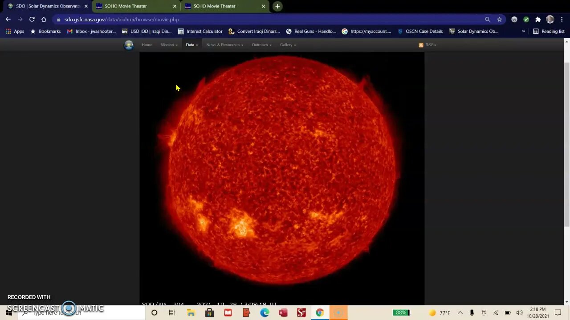Screen dimensions: 570x320
Task: Open the red S+ app on taskbar
Action: pos(301,313)
